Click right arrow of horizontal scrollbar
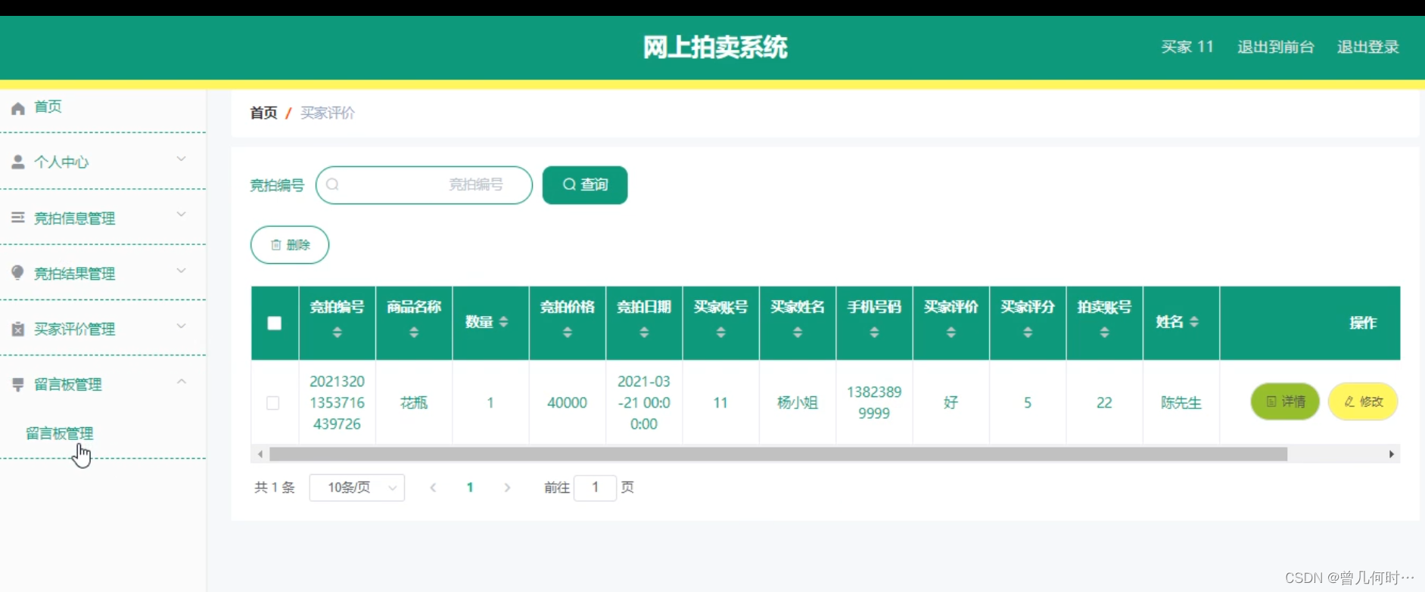1425x592 pixels. click(x=1392, y=454)
